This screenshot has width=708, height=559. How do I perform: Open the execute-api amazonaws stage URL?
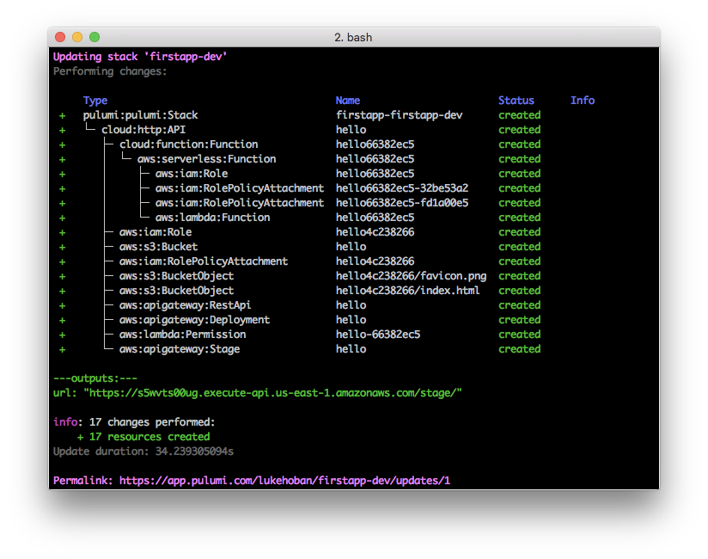tap(273, 393)
